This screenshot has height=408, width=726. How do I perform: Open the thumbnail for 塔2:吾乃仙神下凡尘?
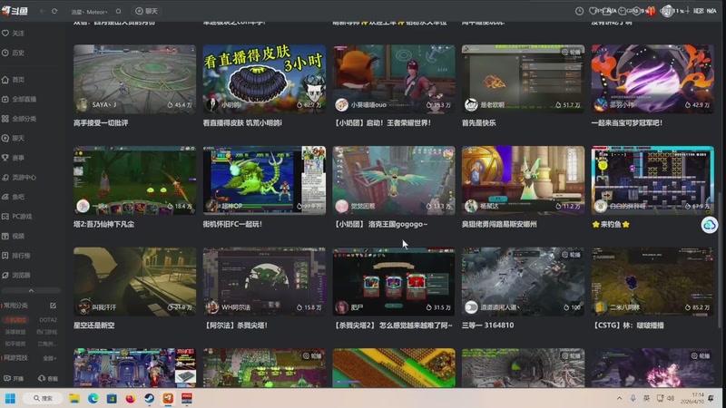point(134,180)
